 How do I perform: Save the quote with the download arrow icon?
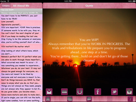80,92
